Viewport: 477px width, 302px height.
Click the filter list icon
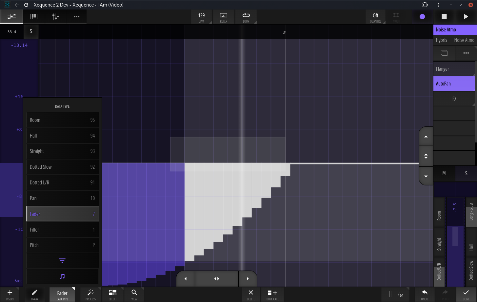(62, 261)
